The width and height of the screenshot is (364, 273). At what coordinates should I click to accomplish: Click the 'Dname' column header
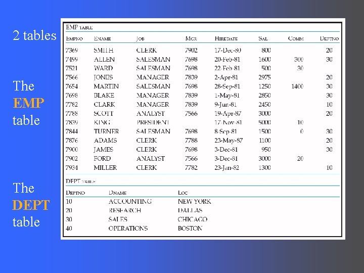click(117, 193)
